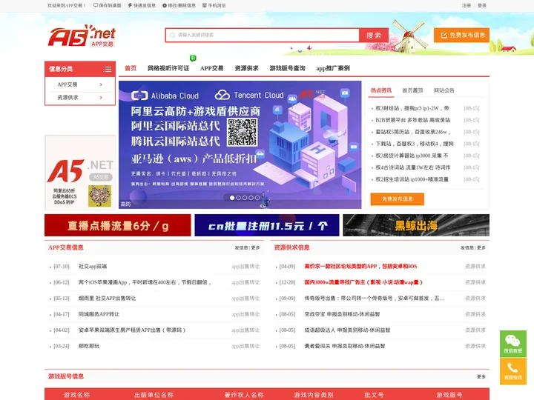The image size is (534, 400).
Task: Expand the 资源供求 category arrow
Action: pyautogui.click(x=101, y=98)
